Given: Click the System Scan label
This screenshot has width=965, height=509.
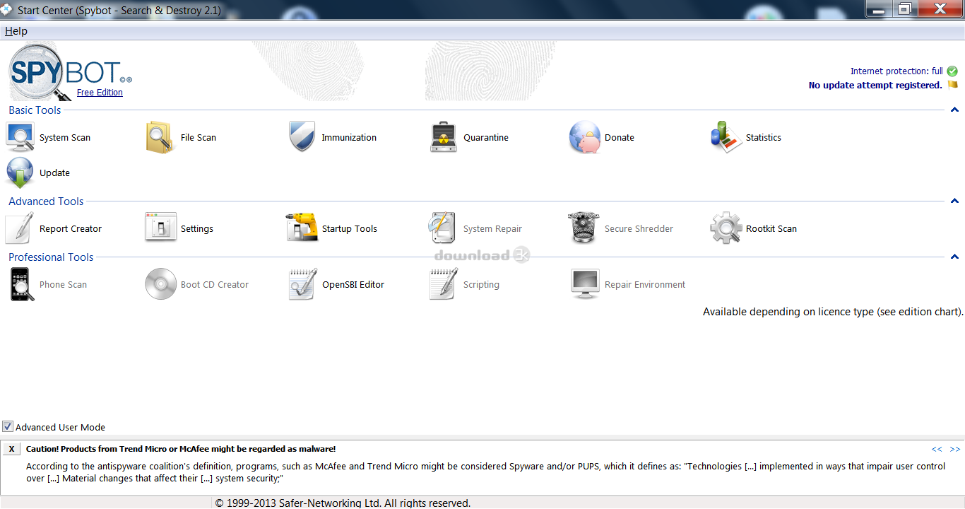Looking at the screenshot, I should (x=65, y=138).
